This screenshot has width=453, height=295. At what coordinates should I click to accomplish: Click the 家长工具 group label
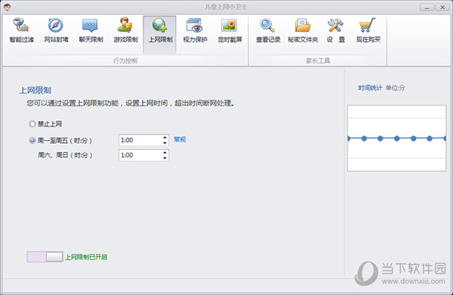click(x=318, y=60)
